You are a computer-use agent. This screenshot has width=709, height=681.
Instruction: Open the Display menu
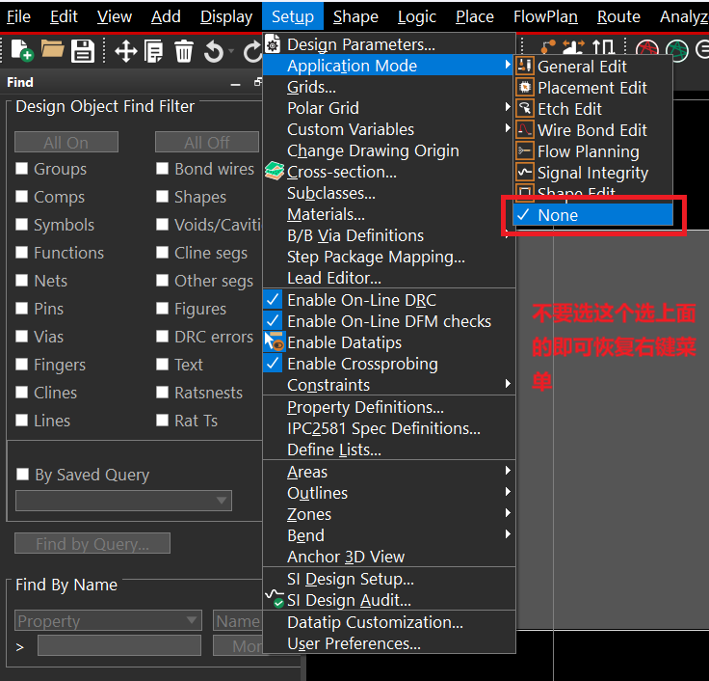click(x=226, y=16)
